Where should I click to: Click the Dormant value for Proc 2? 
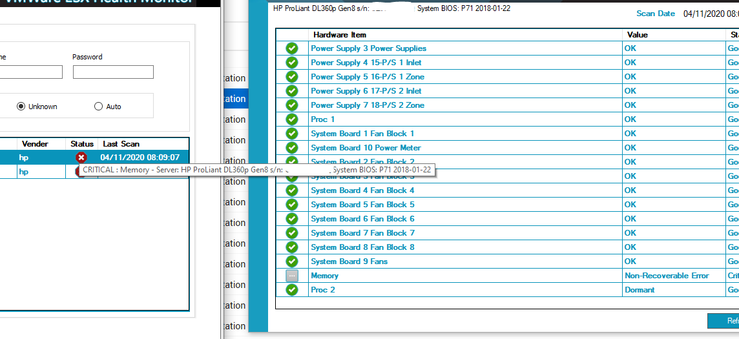pos(640,289)
